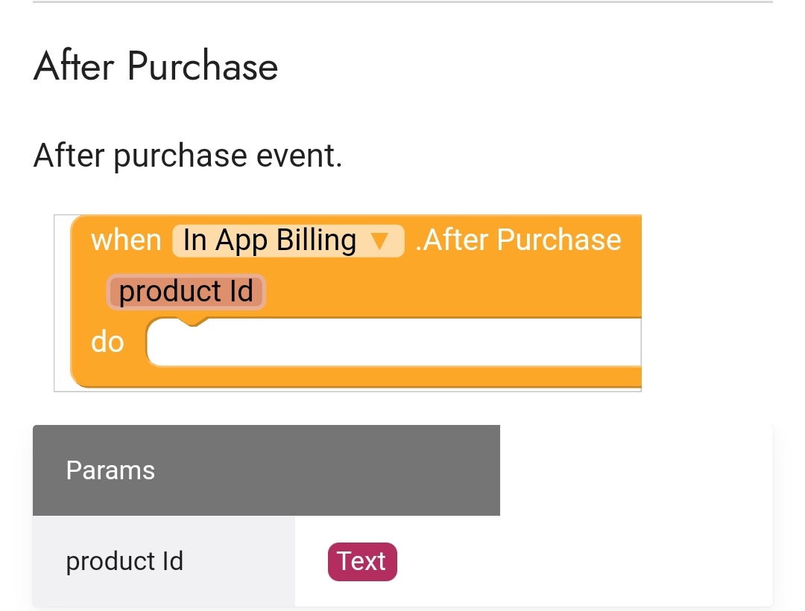Click the orange triangle arrow beside In App Billing
This screenshot has height=611, width=805.
[x=379, y=241]
